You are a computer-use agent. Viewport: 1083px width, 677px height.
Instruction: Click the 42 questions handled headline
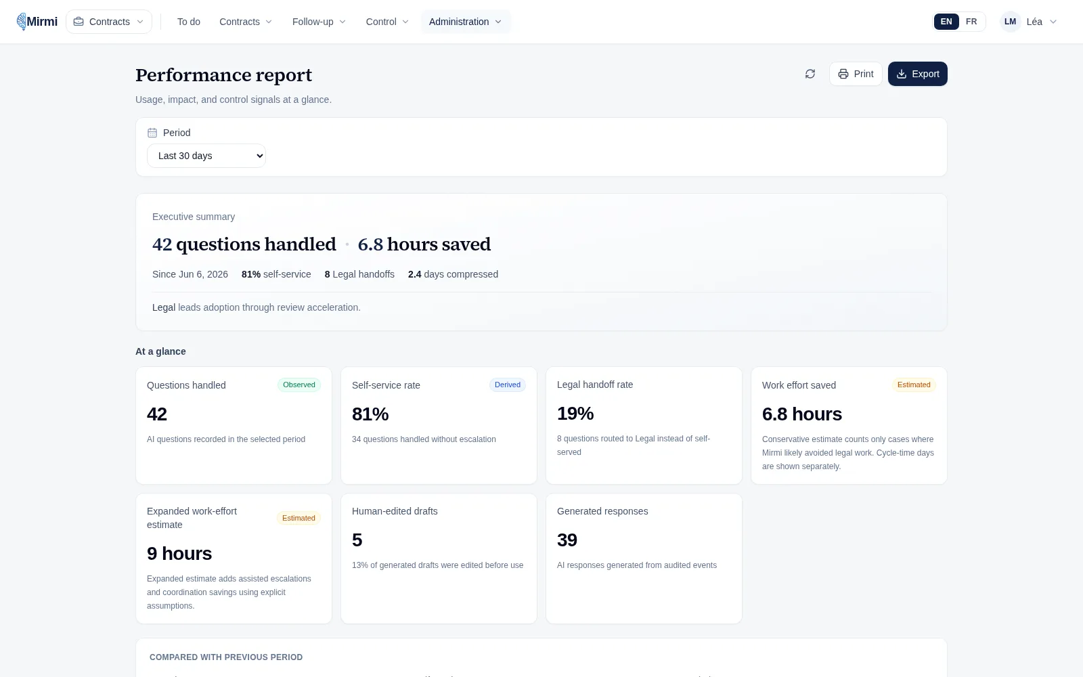tap(244, 244)
